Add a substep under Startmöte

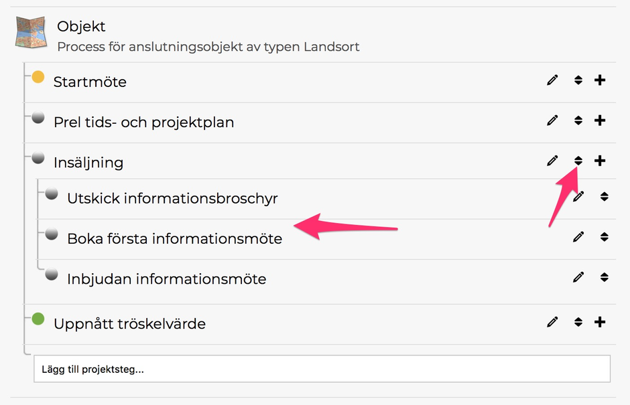tap(600, 81)
